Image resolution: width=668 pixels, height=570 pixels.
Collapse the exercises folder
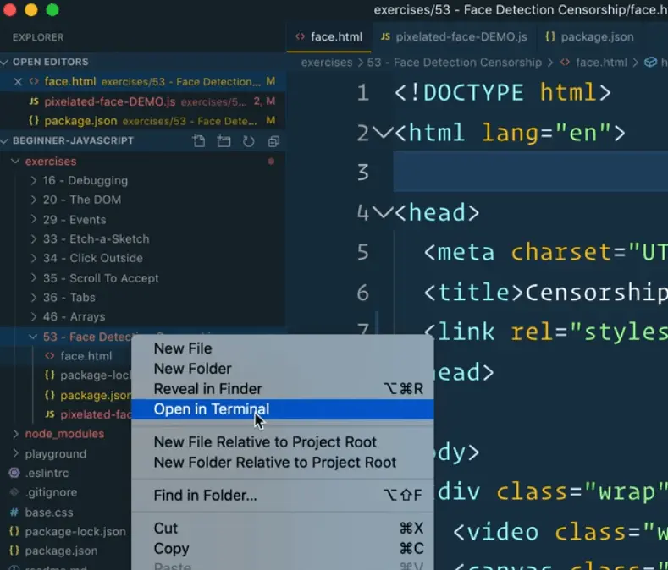pos(16,161)
